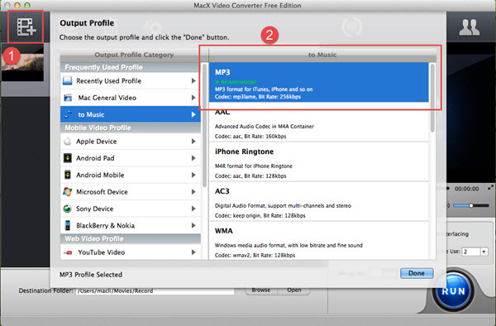Expand Mac General Video arrow

[x=193, y=98]
